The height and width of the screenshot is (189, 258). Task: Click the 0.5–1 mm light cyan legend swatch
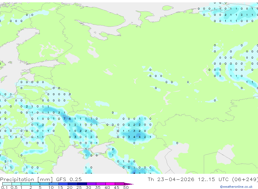[x=16, y=184]
